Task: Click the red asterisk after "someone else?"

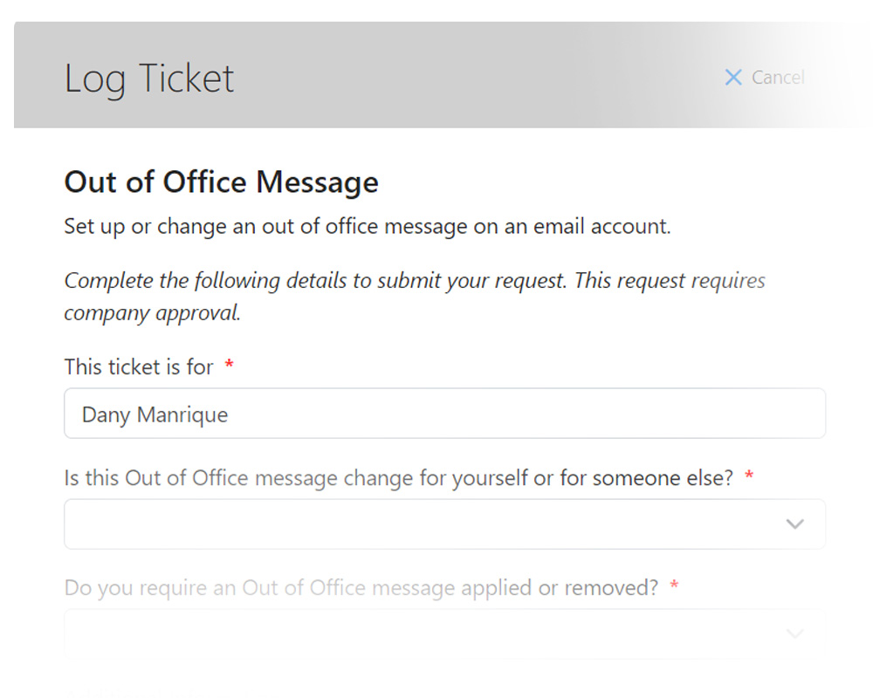Action: (x=749, y=477)
